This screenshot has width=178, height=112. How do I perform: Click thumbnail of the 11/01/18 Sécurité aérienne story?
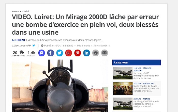tap(123, 73)
